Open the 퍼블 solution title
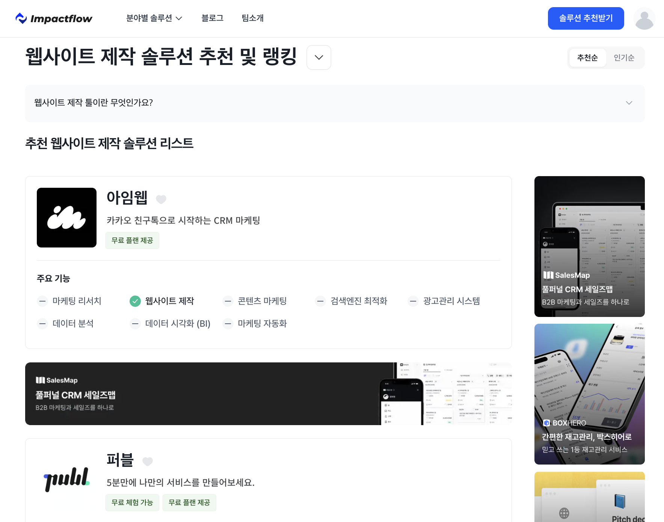 point(120,460)
